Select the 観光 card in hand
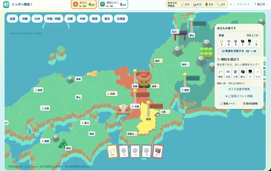This screenshot has width=271, height=171. pos(158,151)
